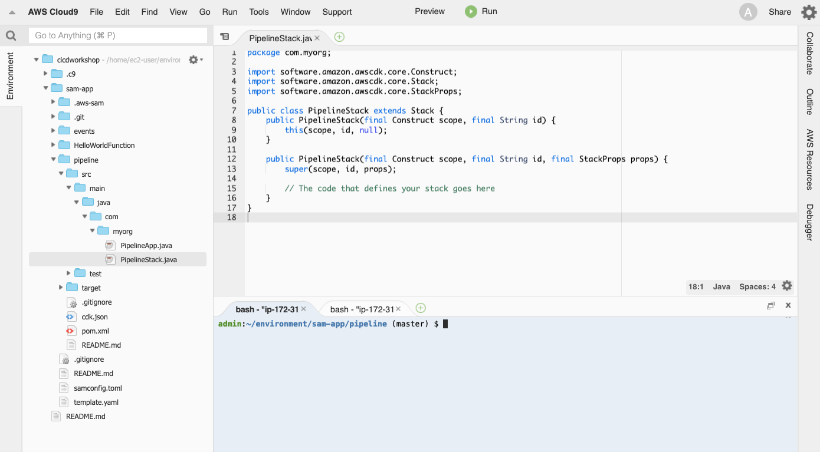This screenshot has width=820, height=452.
Task: Open the View menu
Action: tap(178, 12)
